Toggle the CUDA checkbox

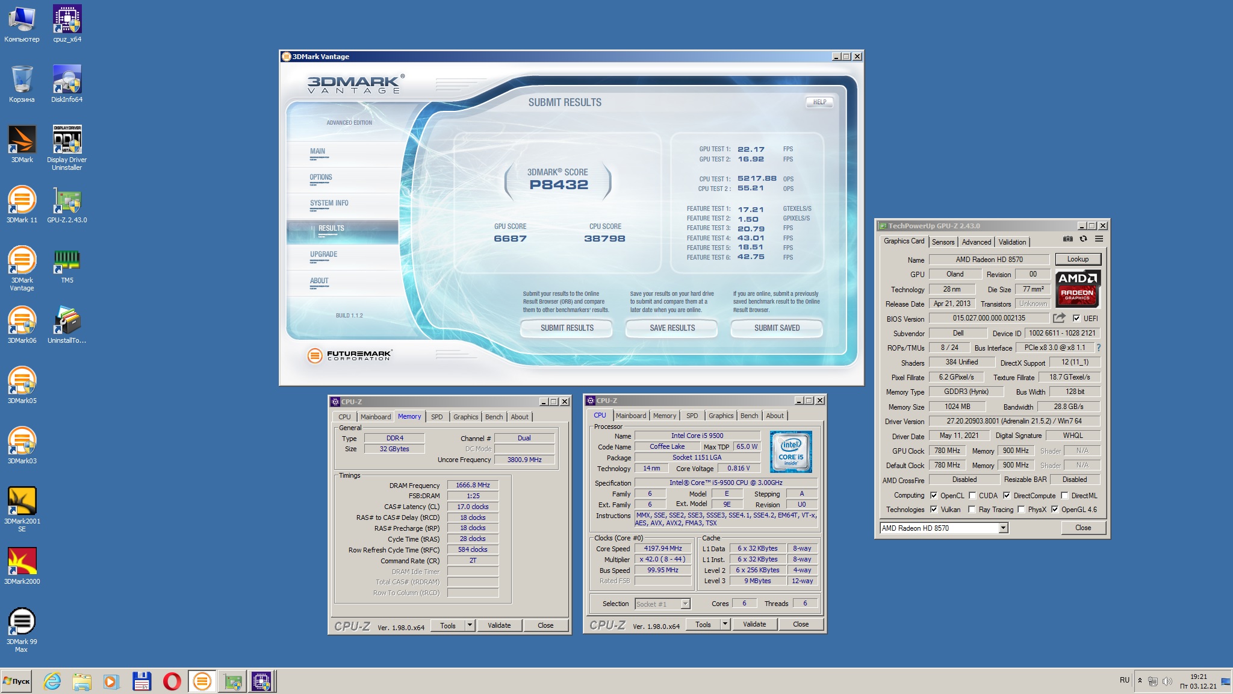[972, 496]
